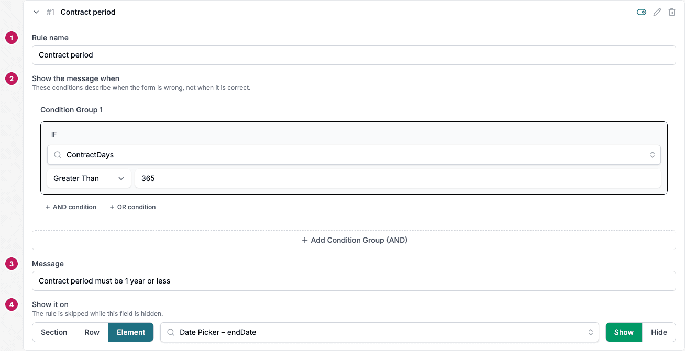Choose the Show option

pos(624,332)
